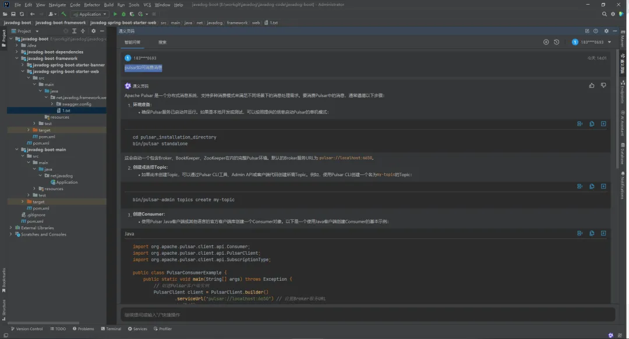Screen dimensions: 629x339
Task: Open Services tool window
Action: coord(137,329)
